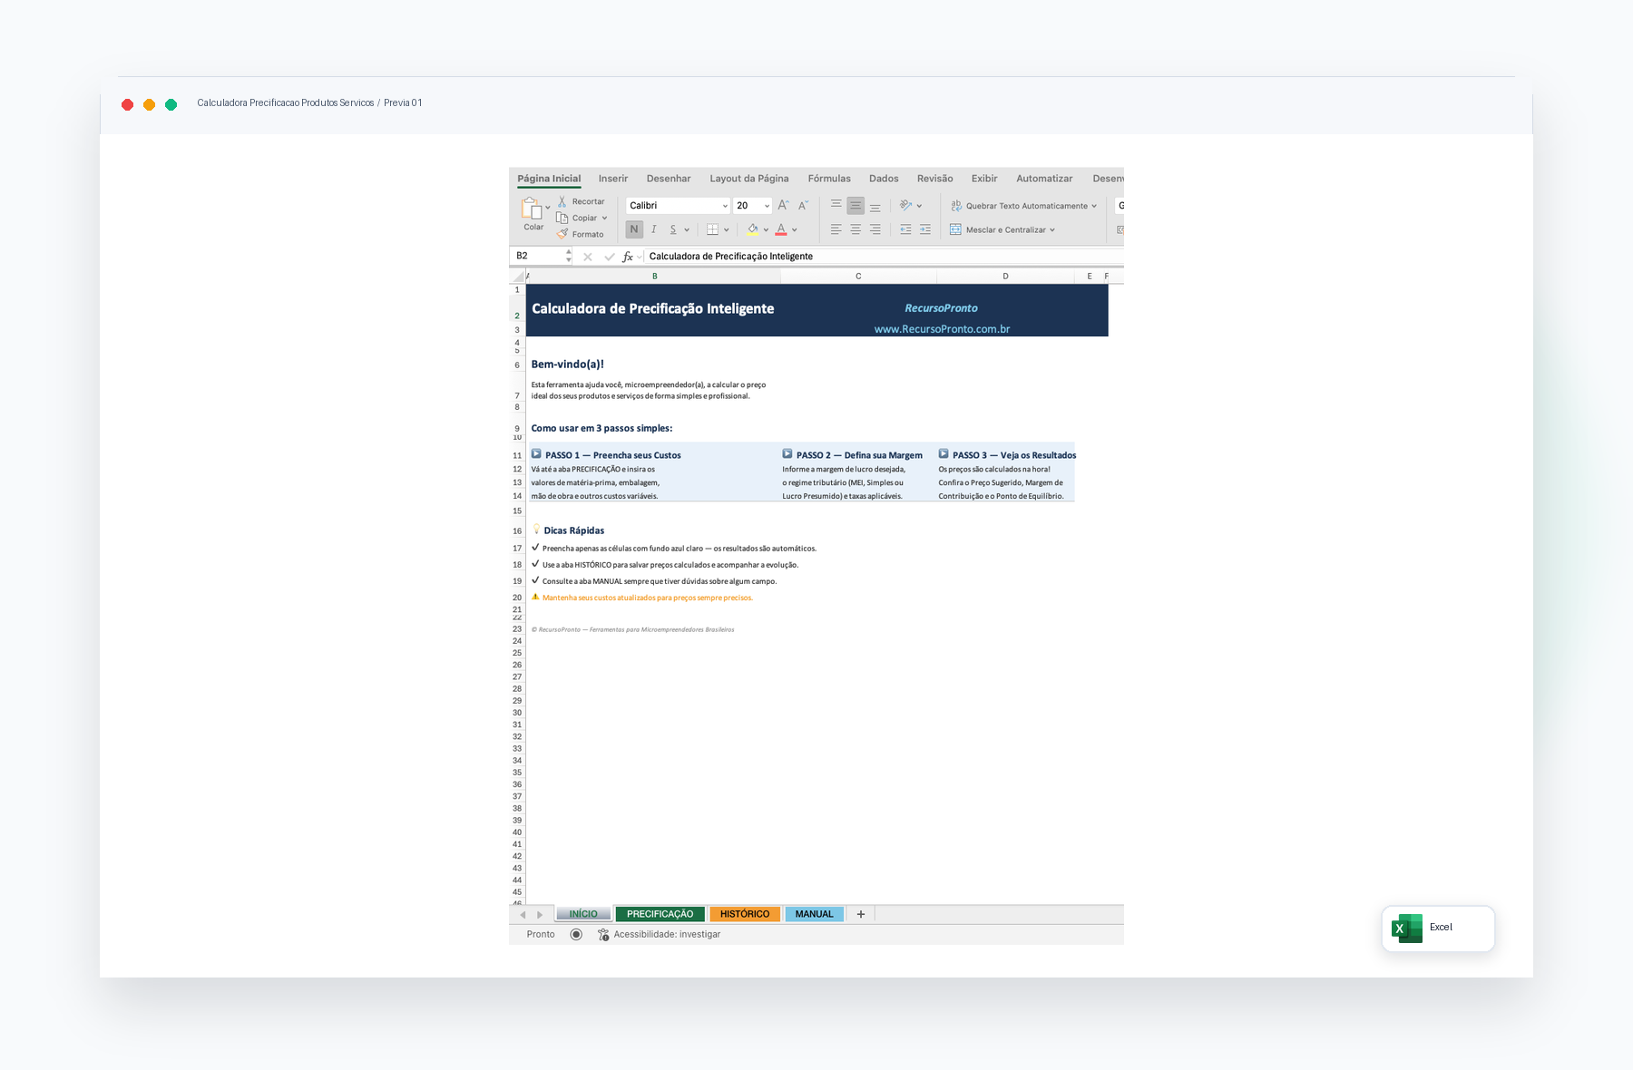Open the fill color dropdown arrow

point(766,229)
